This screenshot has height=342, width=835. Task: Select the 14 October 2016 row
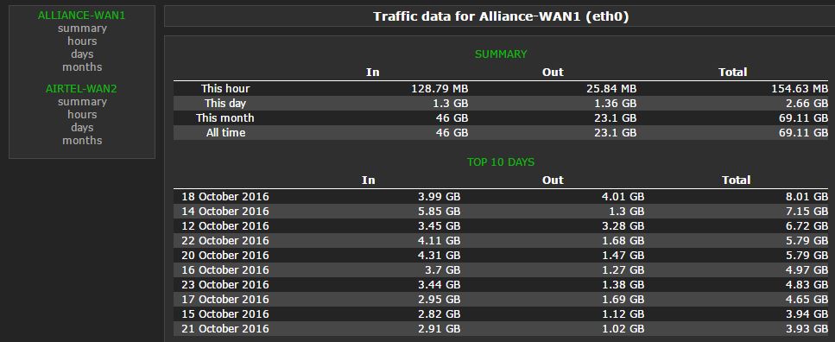(501, 211)
